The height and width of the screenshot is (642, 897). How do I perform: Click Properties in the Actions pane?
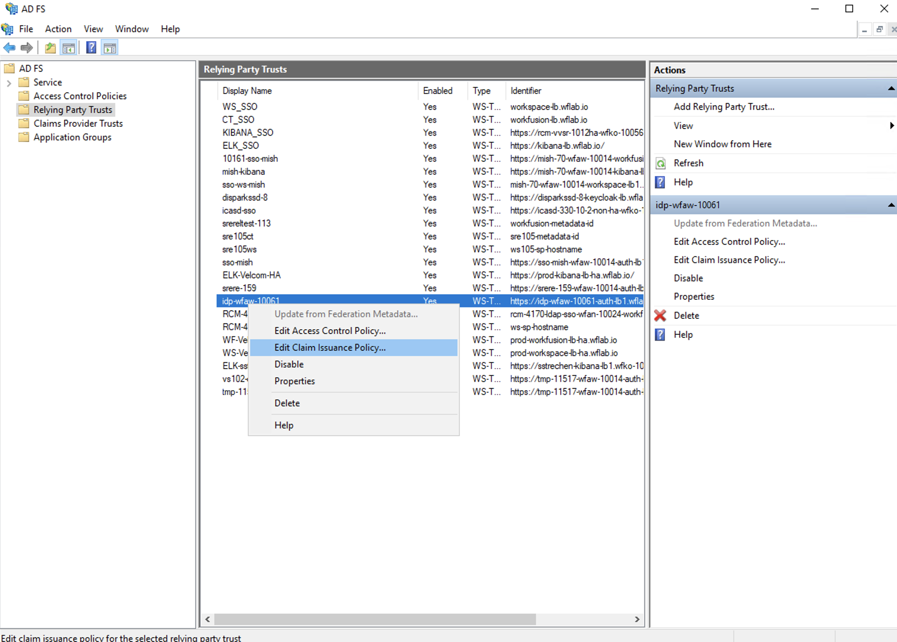(x=694, y=297)
